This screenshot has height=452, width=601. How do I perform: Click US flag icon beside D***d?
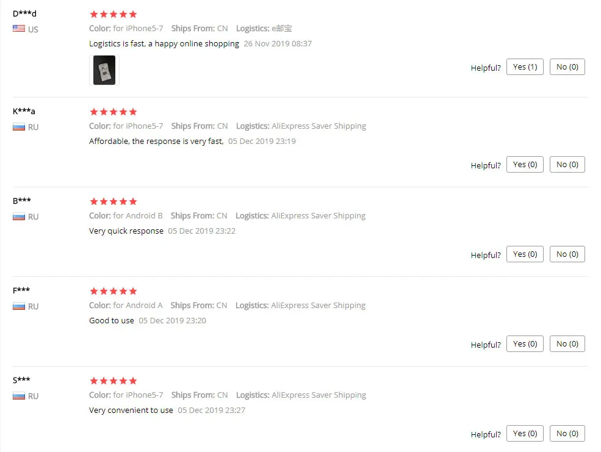click(19, 28)
